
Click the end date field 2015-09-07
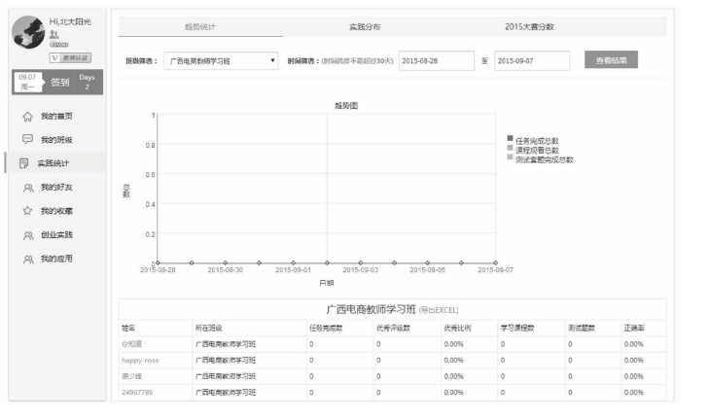point(532,60)
